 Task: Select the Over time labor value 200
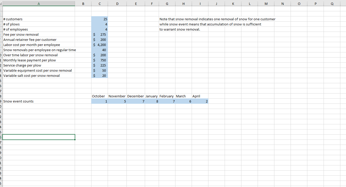[x=99, y=55]
